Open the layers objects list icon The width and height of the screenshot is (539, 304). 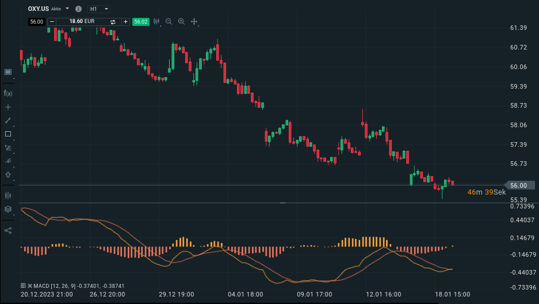8,209
